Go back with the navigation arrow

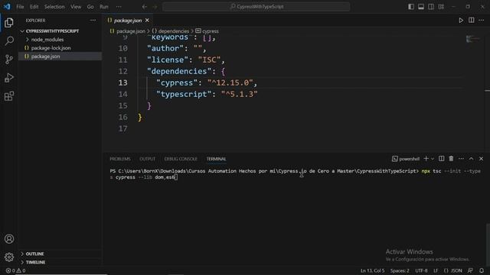tap(145, 7)
